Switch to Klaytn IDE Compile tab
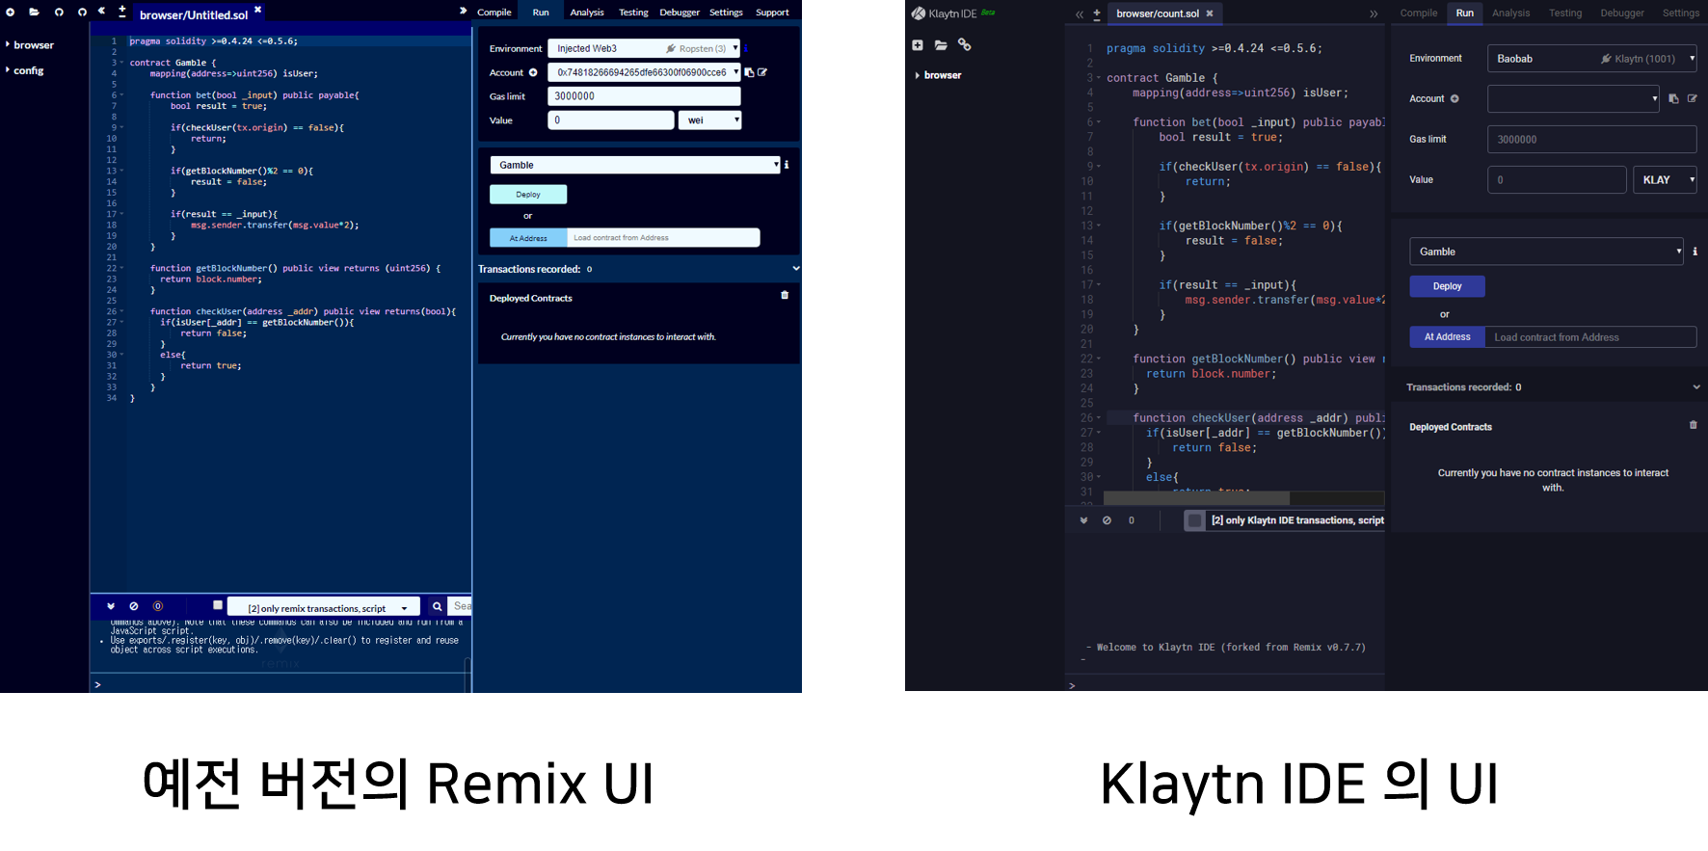The height and width of the screenshot is (851, 1708). [1419, 13]
